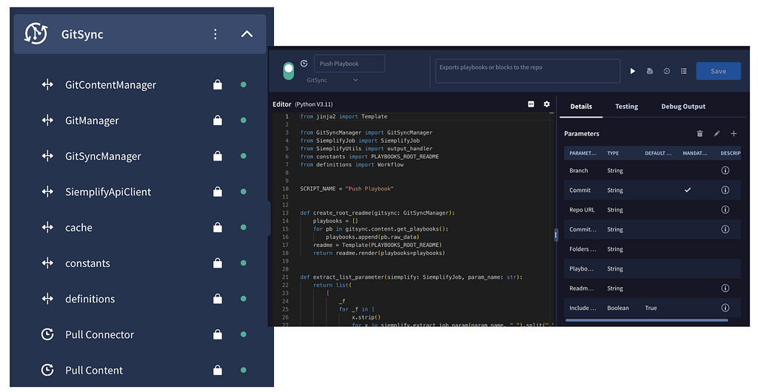758x392 pixels.
Task: Click the lock icon for cache
Action: click(218, 227)
